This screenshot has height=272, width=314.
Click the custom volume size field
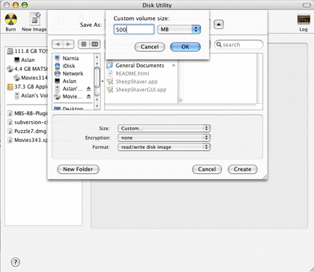[x=134, y=30]
